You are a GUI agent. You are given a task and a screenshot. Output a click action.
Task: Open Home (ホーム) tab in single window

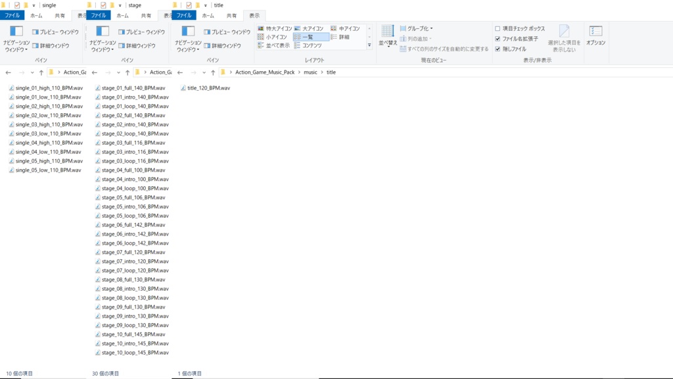click(36, 16)
